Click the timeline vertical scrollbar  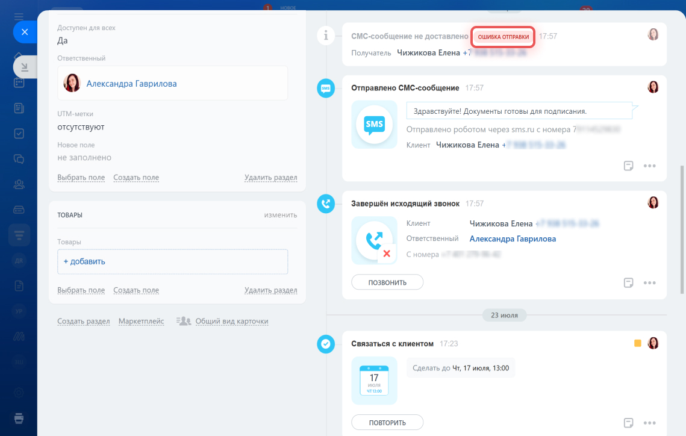click(x=682, y=229)
